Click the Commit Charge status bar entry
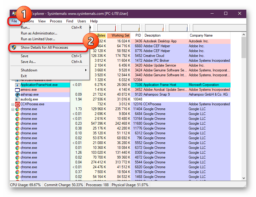Screen dimensions: 256x197 click(64, 185)
